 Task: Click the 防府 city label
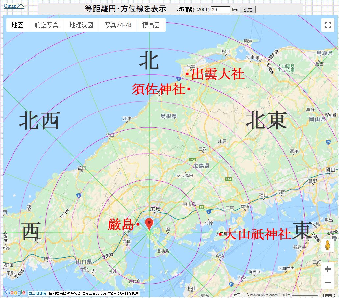point(48,258)
